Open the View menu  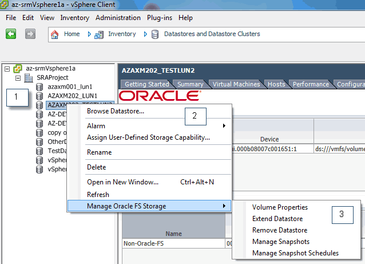coord(47,18)
